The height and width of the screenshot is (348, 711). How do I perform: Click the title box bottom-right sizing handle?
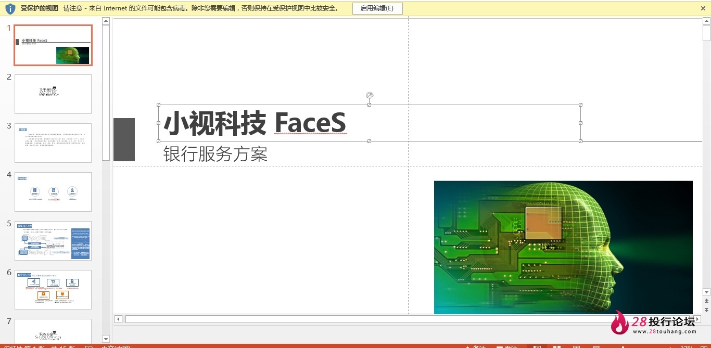580,141
